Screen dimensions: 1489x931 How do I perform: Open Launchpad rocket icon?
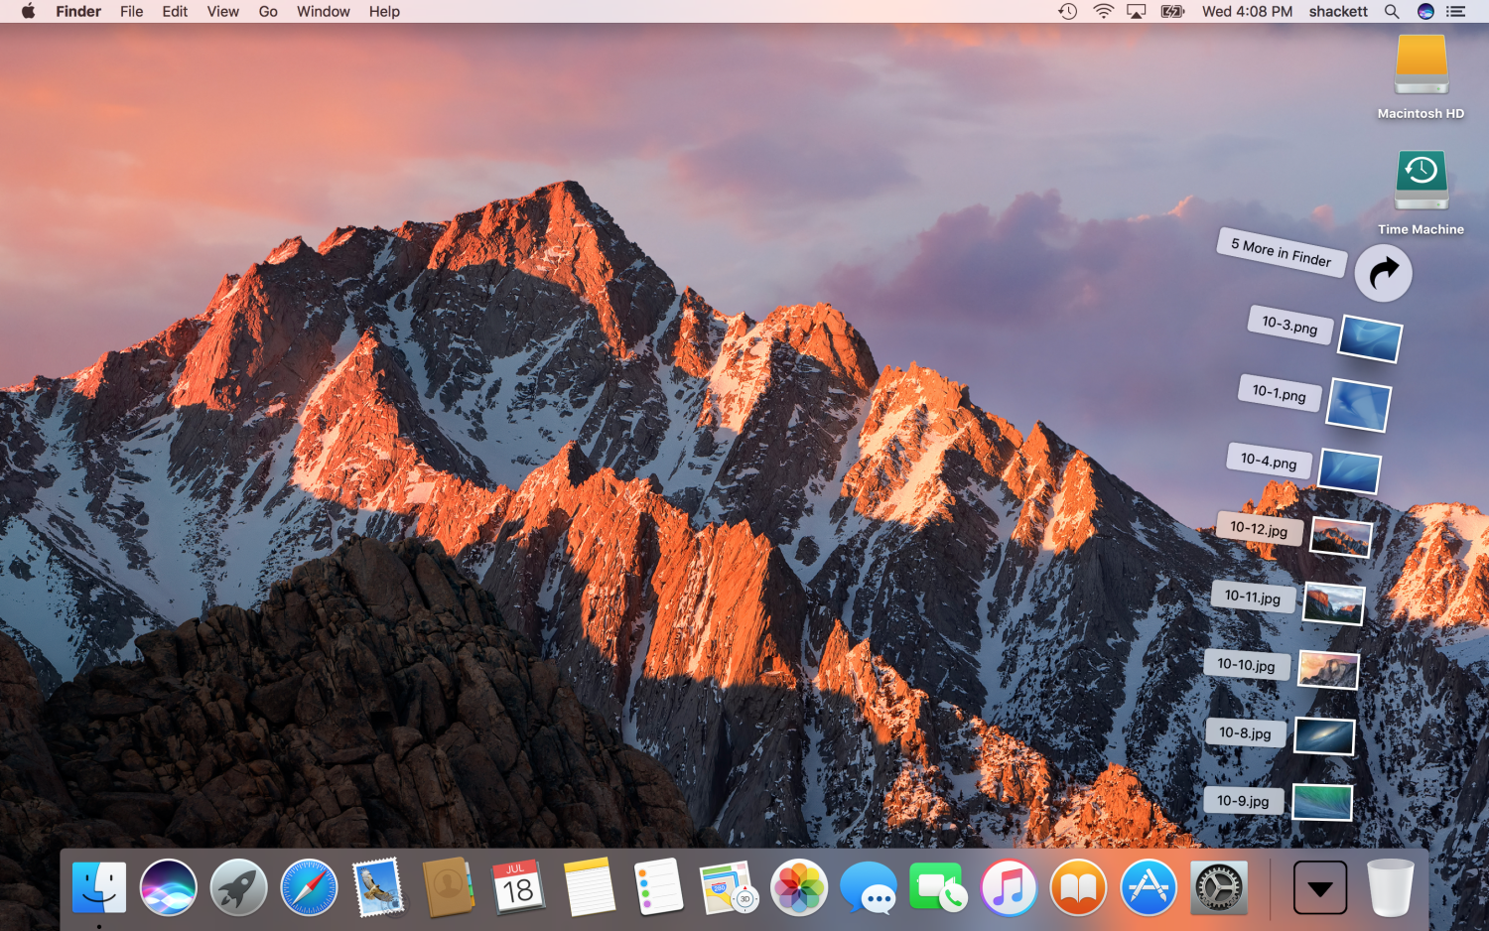tap(238, 886)
